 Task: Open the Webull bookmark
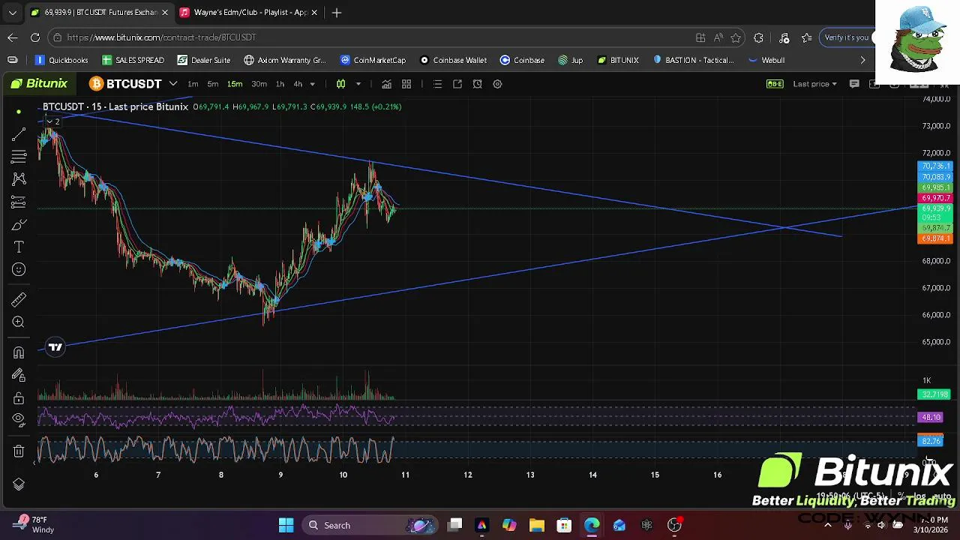click(766, 60)
